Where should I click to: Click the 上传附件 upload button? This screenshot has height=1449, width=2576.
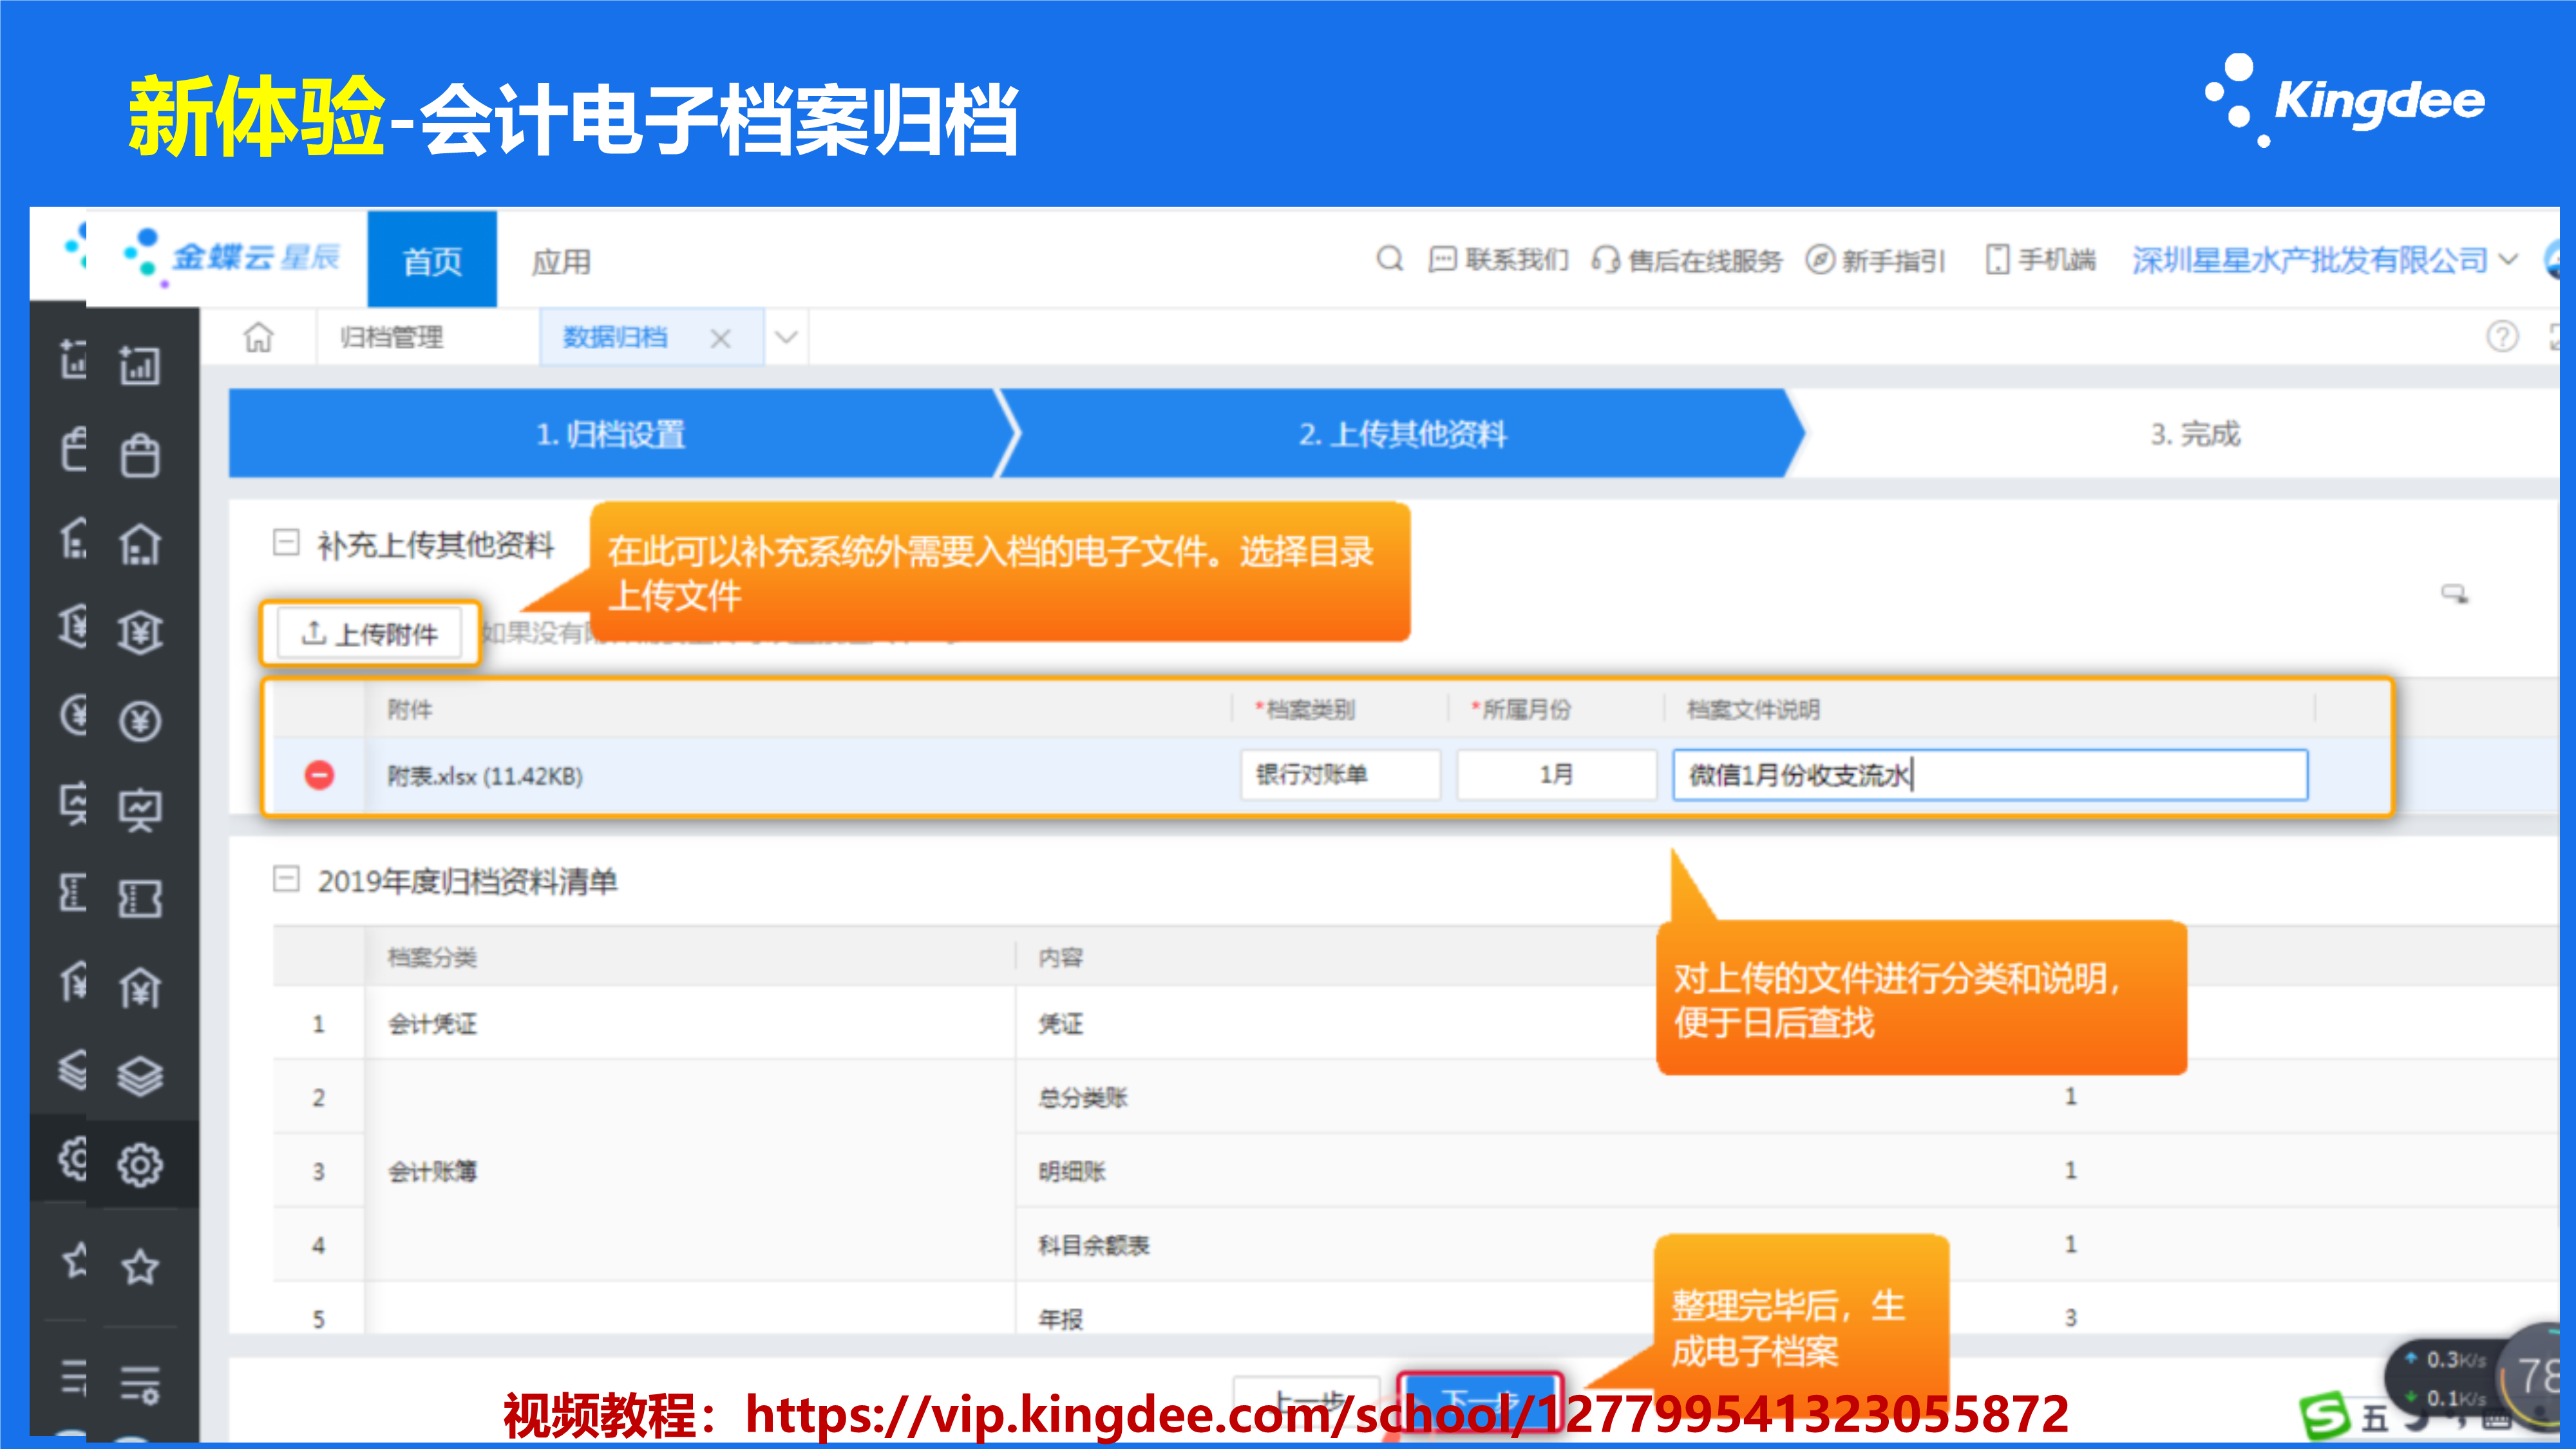click(369, 634)
